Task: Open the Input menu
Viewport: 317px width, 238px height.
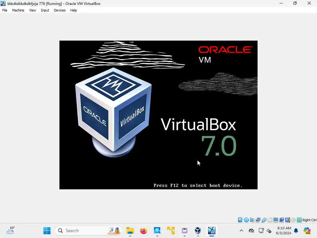Action: pyautogui.click(x=45, y=10)
